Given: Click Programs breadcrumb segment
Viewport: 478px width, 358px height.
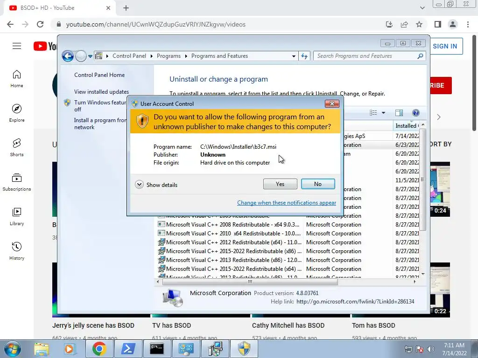Looking at the screenshot, I should pyautogui.click(x=169, y=56).
